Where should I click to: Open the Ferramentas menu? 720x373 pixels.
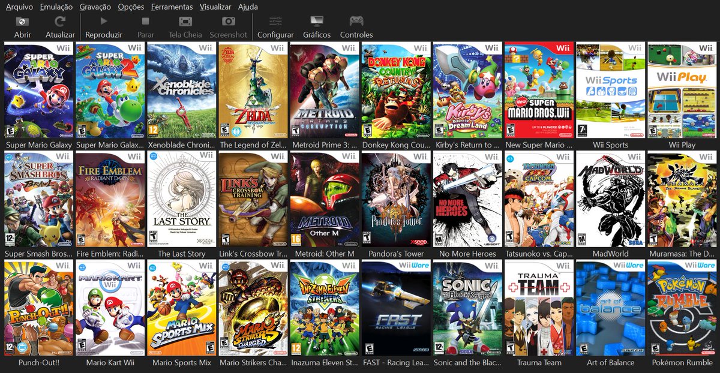[x=172, y=7]
